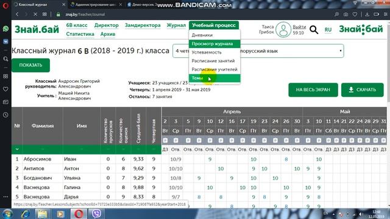
Task: Click the Opera sidebar search icon
Action: (5, 59)
